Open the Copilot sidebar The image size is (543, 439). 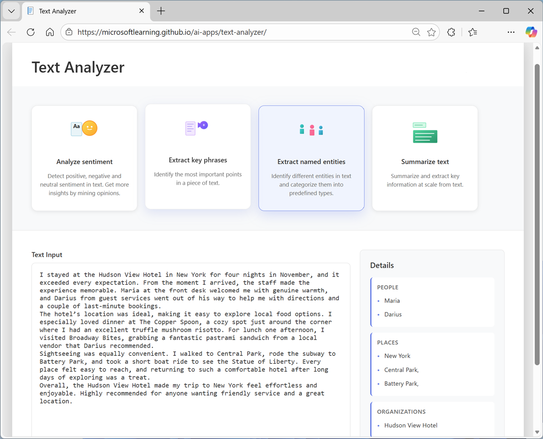(531, 32)
